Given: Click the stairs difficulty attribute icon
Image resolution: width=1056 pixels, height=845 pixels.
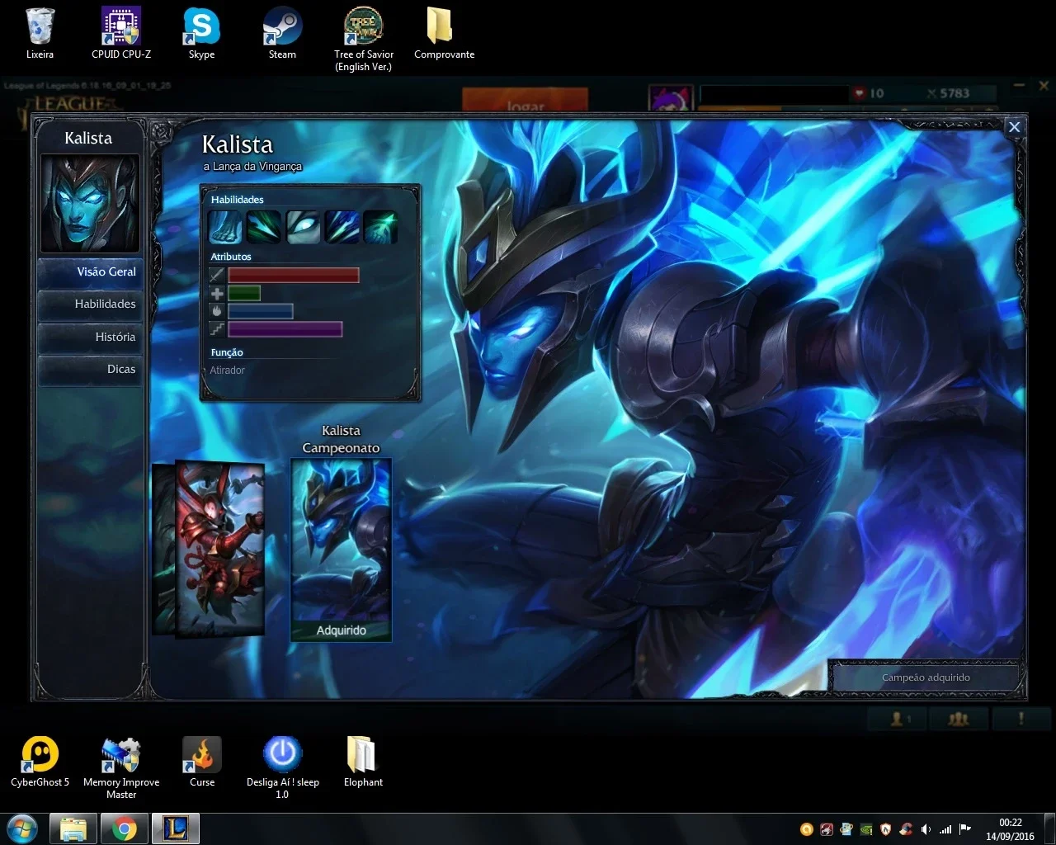Looking at the screenshot, I should pyautogui.click(x=217, y=329).
